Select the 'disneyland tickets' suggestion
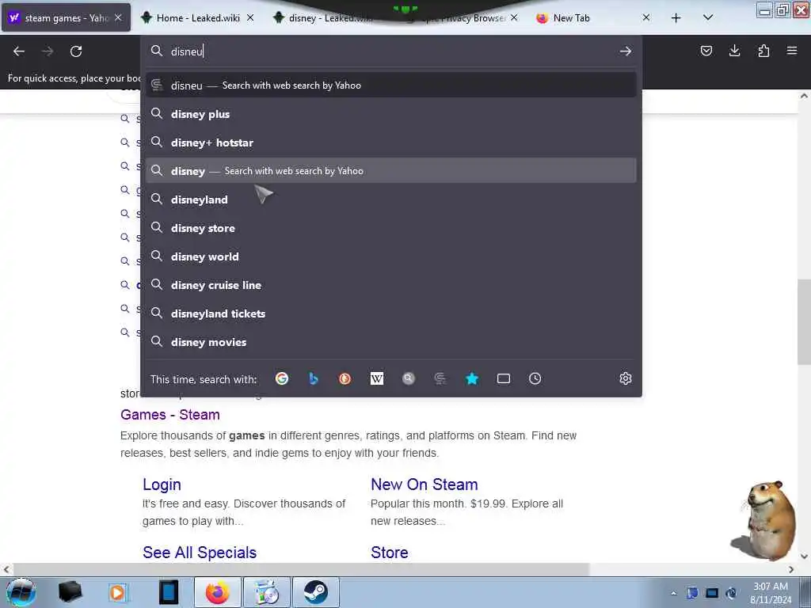Image resolution: width=811 pixels, height=608 pixels. [x=390, y=313]
